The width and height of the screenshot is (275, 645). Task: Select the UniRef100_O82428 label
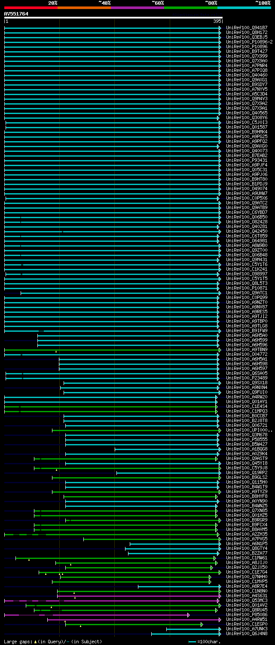click(247, 222)
